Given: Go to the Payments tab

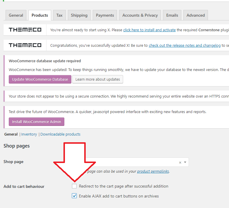Looking at the screenshot, I should point(105,15).
